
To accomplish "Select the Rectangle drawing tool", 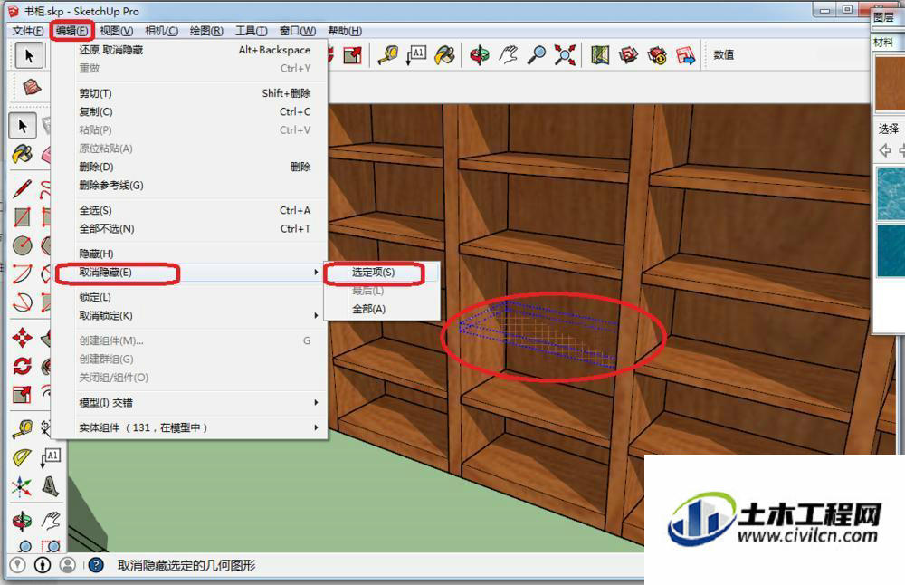I will [23, 216].
